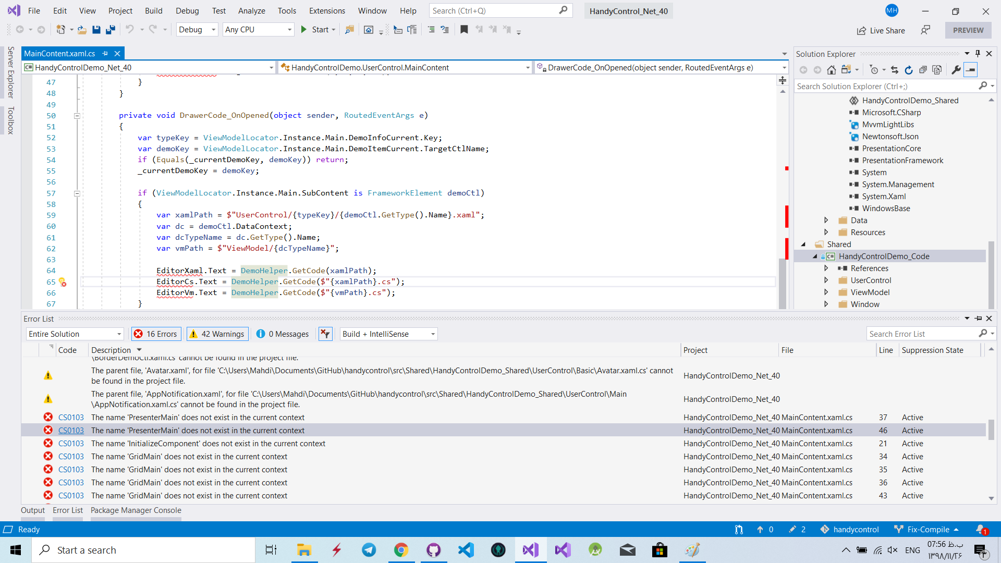Expand the UserControl folder in Solution Explorer
The image size is (1001, 563).
(826, 280)
